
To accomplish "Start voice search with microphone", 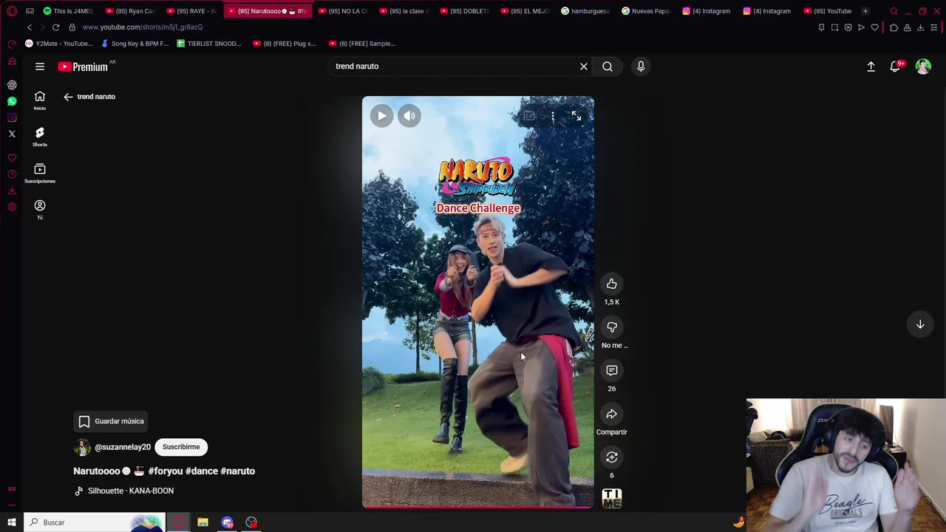I will tap(641, 66).
